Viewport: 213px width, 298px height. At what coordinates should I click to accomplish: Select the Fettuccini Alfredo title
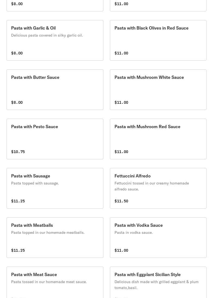(132, 176)
